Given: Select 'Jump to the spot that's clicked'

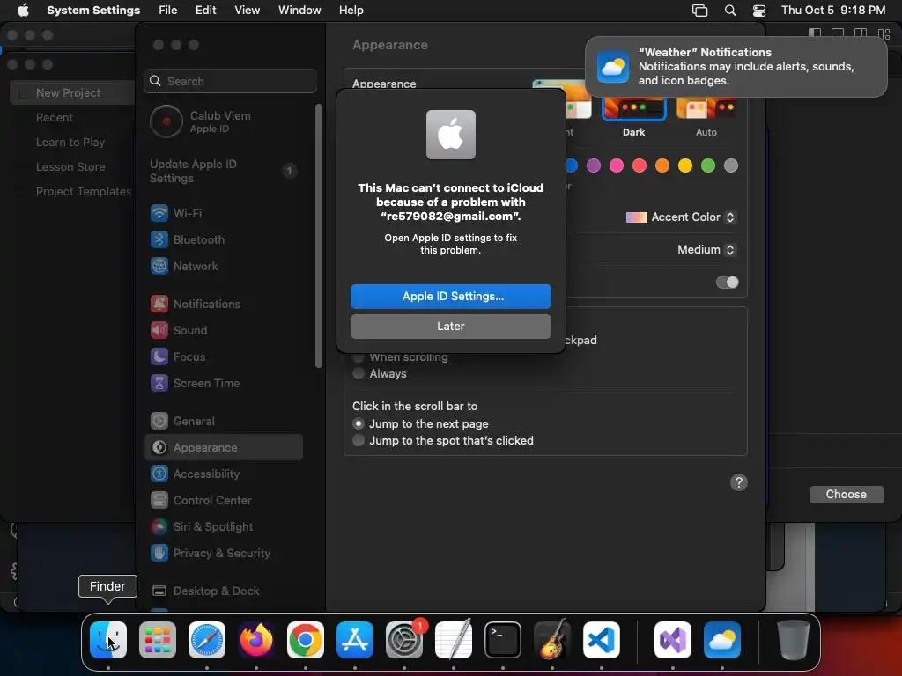Looking at the screenshot, I should click(x=359, y=440).
